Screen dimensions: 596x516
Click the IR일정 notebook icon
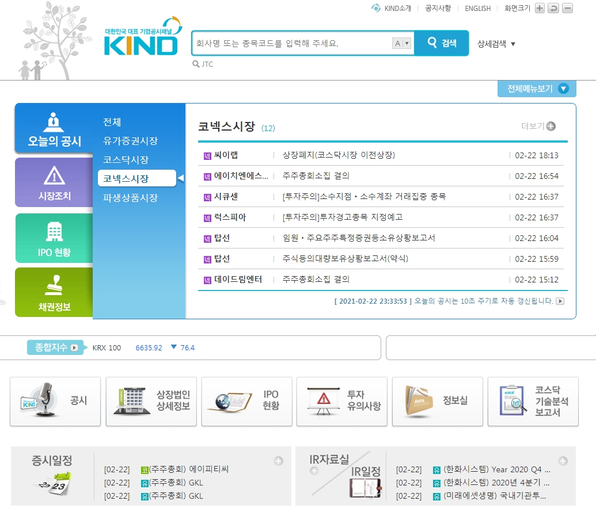365,488
